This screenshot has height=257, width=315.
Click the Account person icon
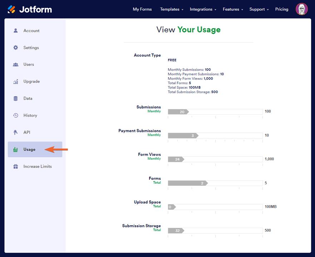click(x=15, y=30)
